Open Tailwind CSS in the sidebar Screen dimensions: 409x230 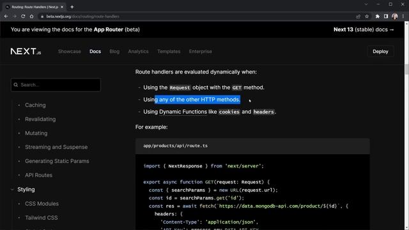(41, 218)
